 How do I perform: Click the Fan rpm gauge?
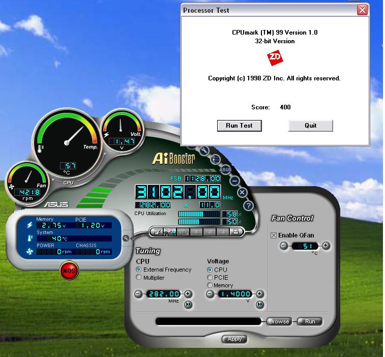coord(27,183)
